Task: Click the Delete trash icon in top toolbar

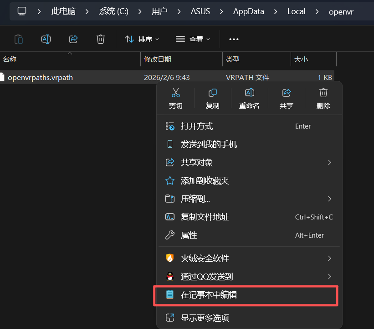Action: [x=101, y=39]
